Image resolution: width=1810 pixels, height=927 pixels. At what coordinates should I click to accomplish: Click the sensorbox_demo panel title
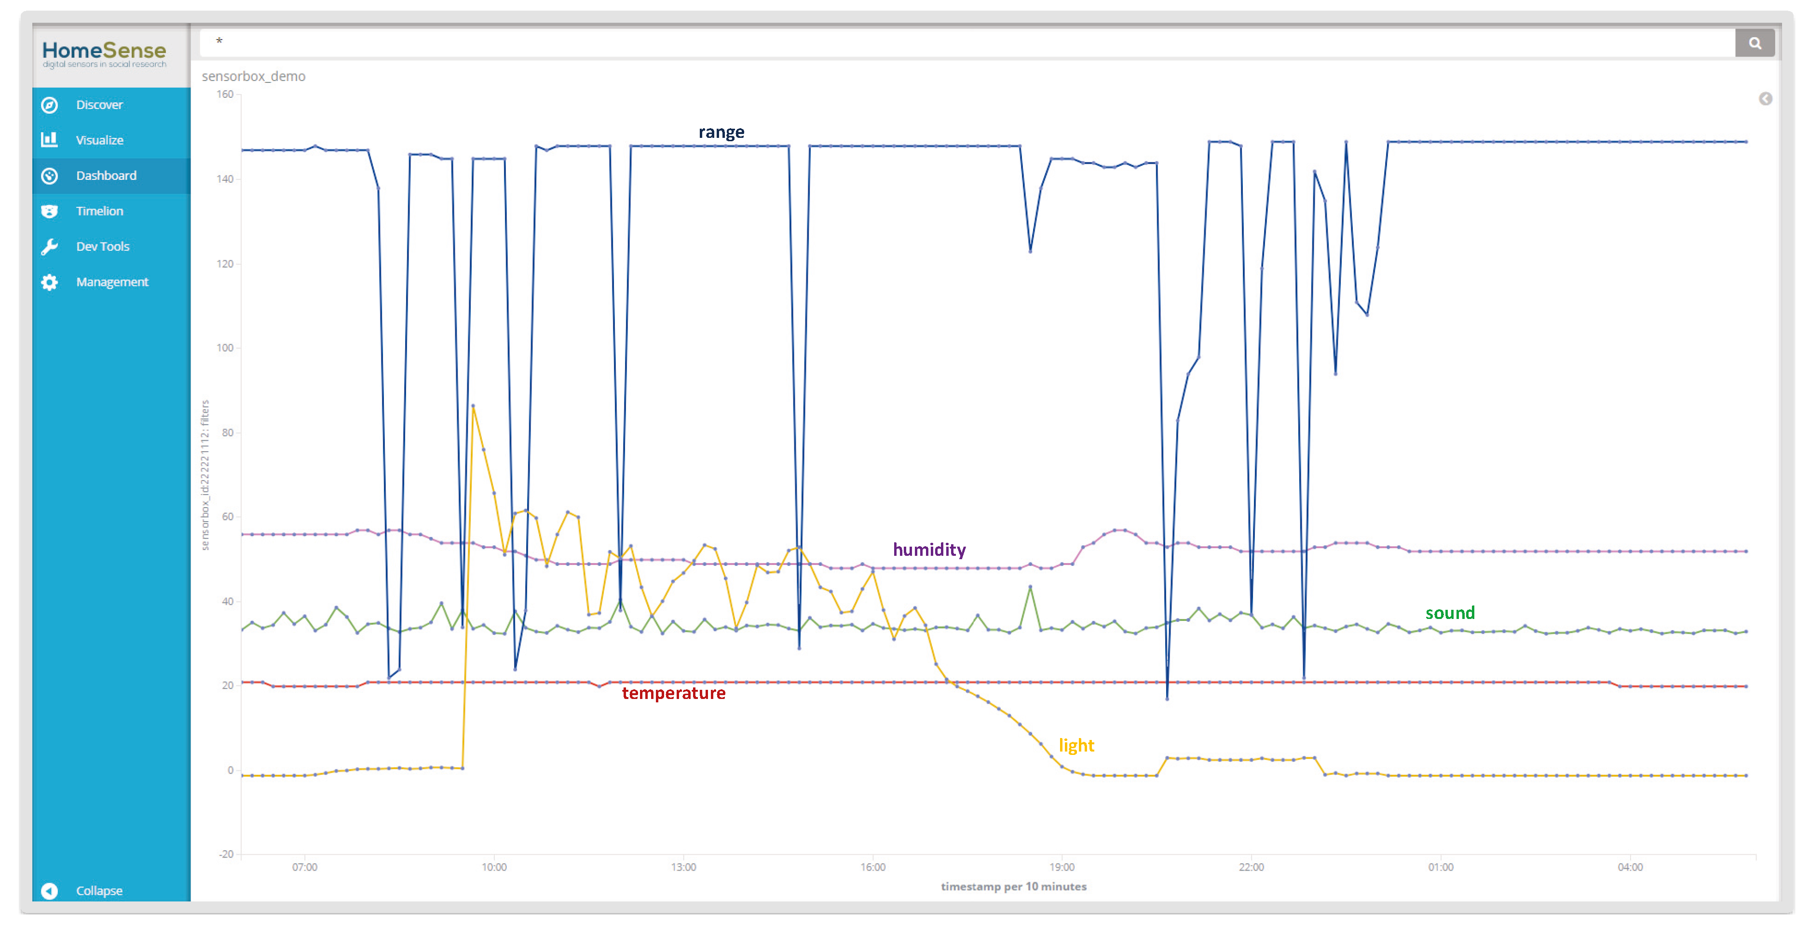(x=253, y=76)
